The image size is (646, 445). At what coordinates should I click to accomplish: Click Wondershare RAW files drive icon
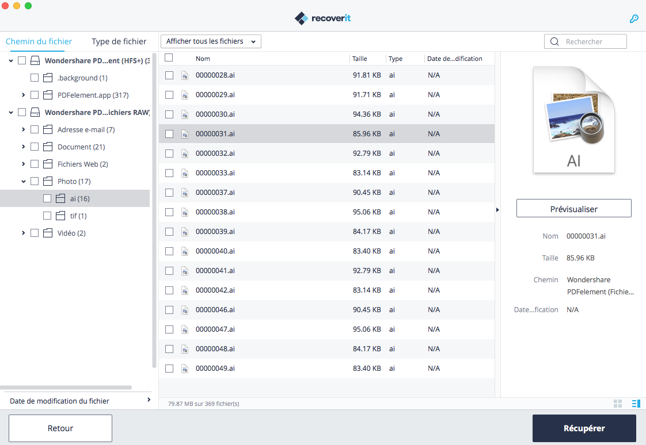36,112
